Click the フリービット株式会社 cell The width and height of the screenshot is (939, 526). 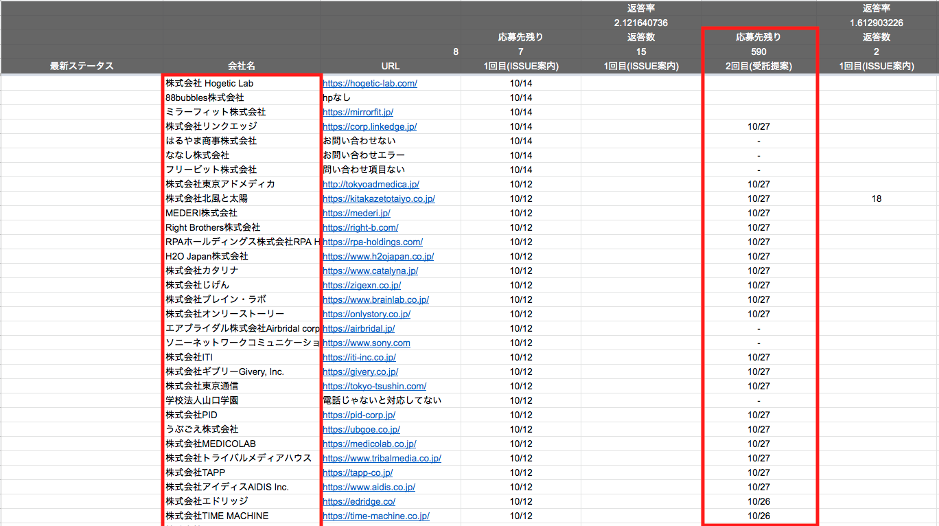242,170
